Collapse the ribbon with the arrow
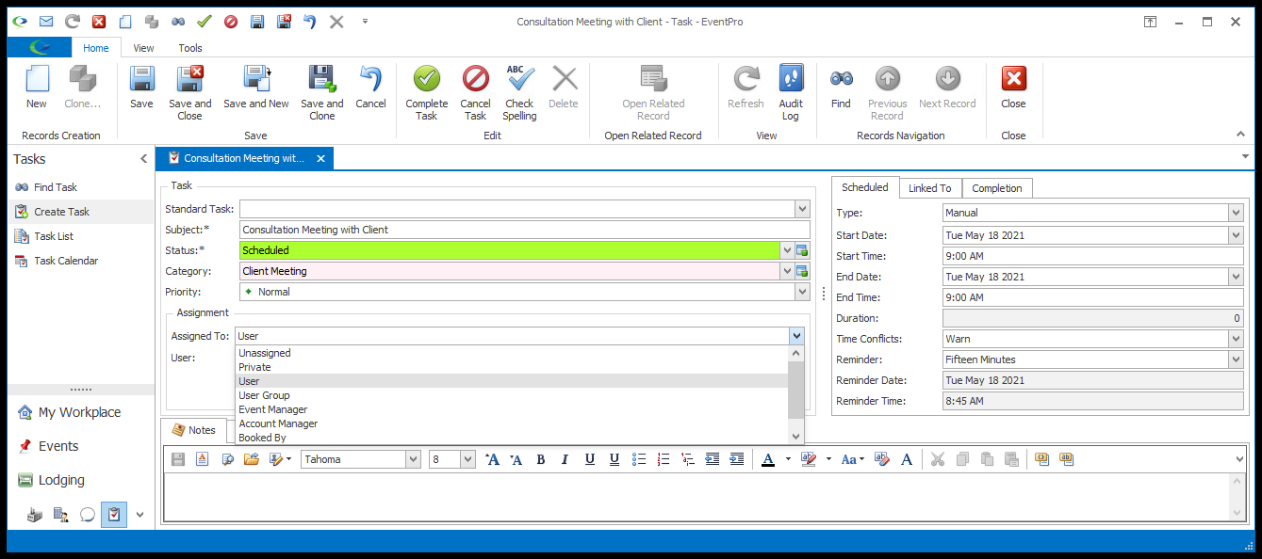This screenshot has height=559, width=1262. coord(1240,134)
